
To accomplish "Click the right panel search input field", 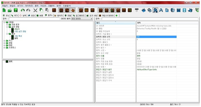I will click(x=150, y=19).
